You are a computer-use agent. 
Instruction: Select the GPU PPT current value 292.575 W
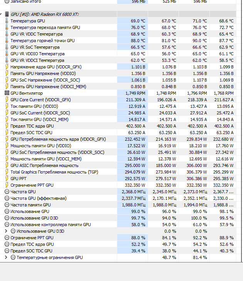[135, 179]
